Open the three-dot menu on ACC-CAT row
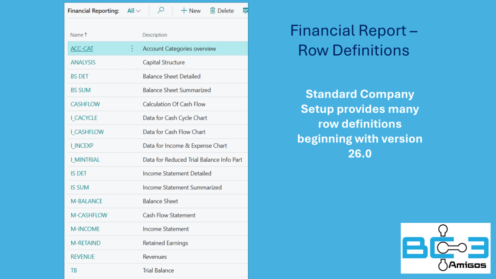Image resolution: width=496 pixels, height=279 pixels. pos(132,48)
